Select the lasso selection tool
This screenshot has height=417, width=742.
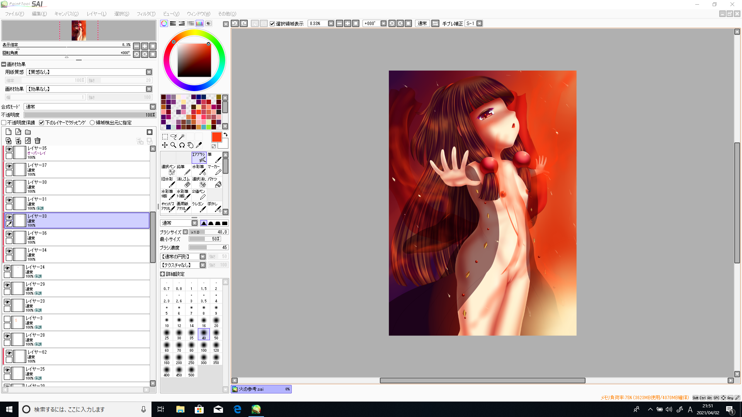(x=174, y=137)
